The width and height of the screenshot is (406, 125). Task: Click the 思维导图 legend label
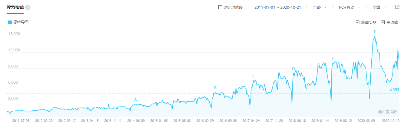pos(21,22)
